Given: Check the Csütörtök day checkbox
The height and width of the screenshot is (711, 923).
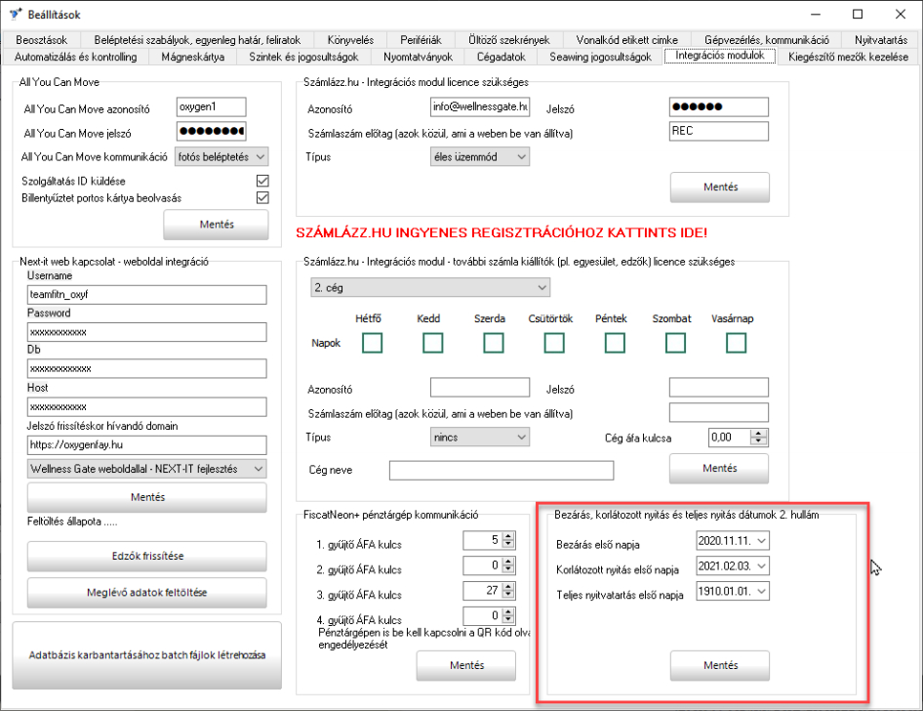Looking at the screenshot, I should [x=554, y=343].
